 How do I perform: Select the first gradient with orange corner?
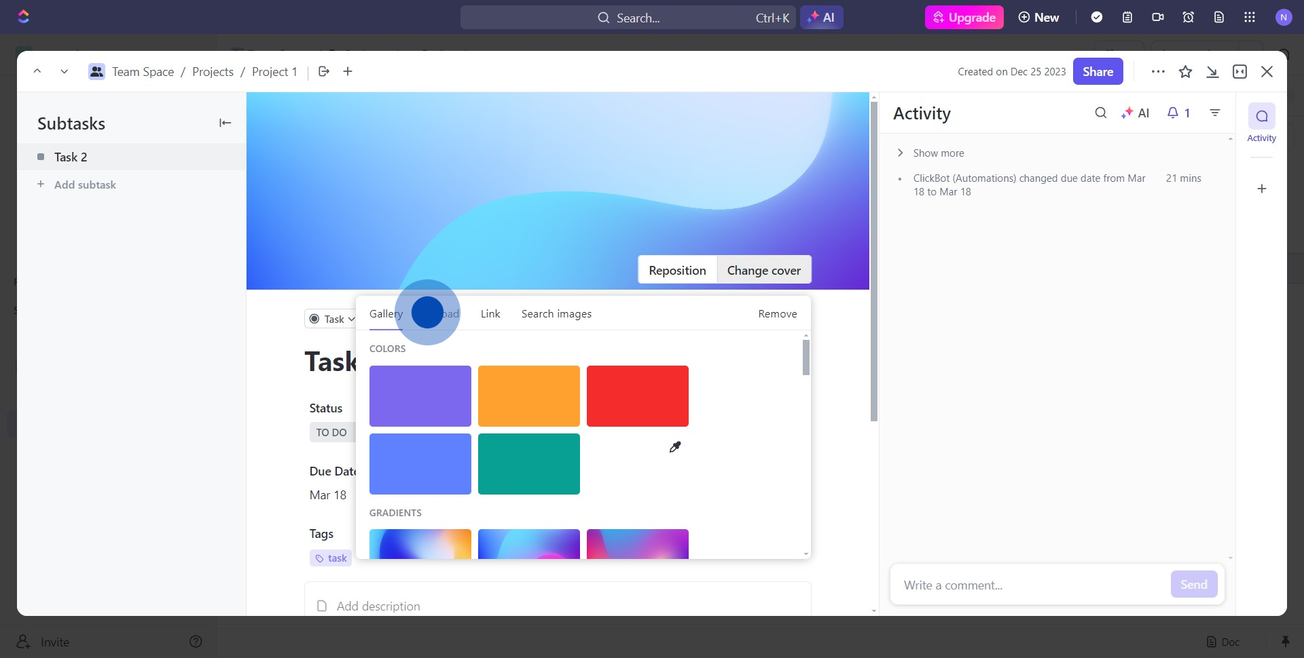[420, 544]
